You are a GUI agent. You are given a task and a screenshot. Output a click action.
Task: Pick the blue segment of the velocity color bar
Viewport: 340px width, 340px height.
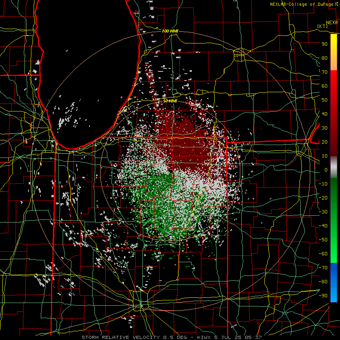[x=334, y=282]
